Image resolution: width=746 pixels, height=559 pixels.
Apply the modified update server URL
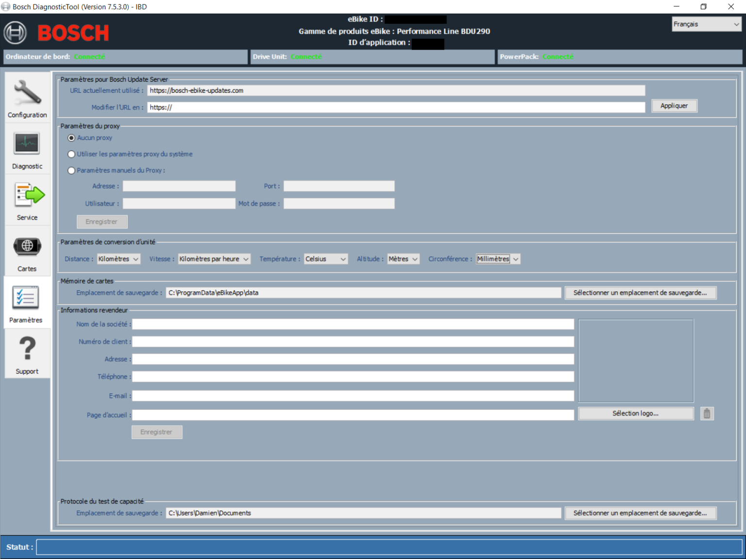coord(674,105)
